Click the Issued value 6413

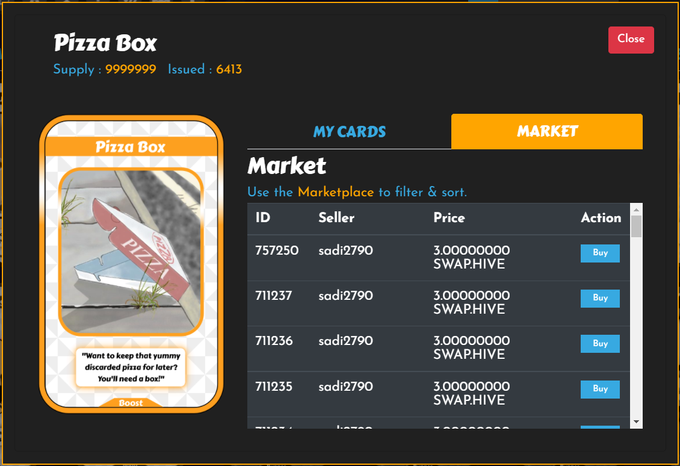[x=229, y=69]
